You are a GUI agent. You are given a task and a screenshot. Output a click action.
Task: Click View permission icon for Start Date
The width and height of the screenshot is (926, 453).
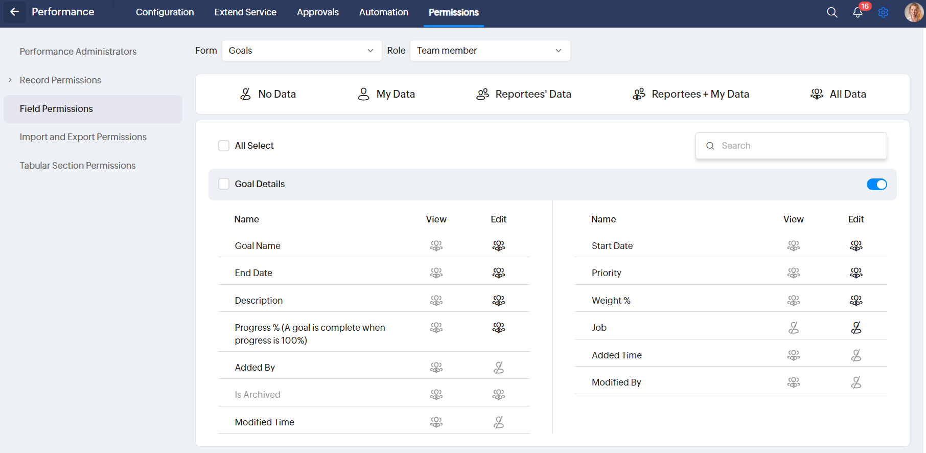(793, 246)
